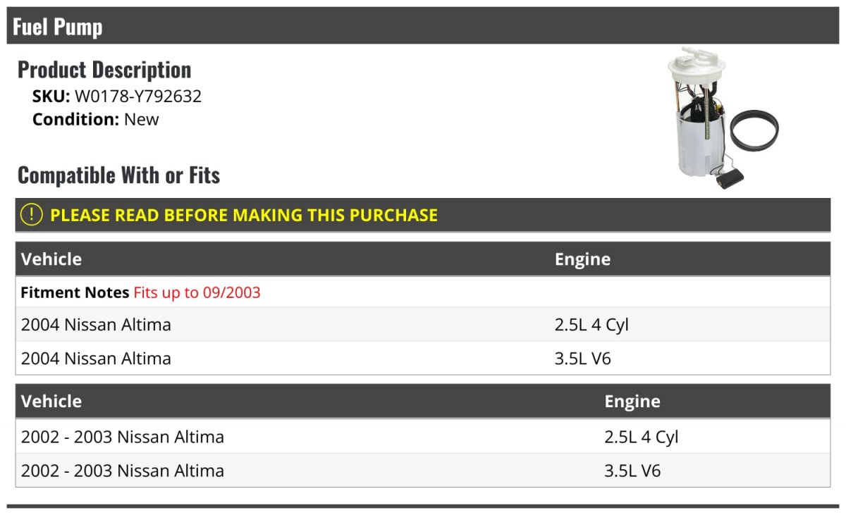Select the 2002 - 2003 Nissan Altima 2.5L row
The height and width of the screenshot is (515, 846).
[x=423, y=437]
